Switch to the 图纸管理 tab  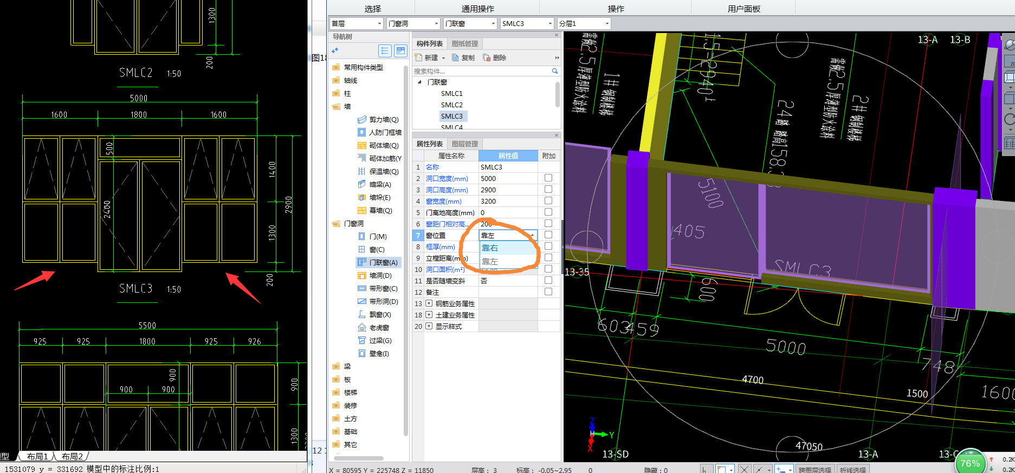[465, 44]
